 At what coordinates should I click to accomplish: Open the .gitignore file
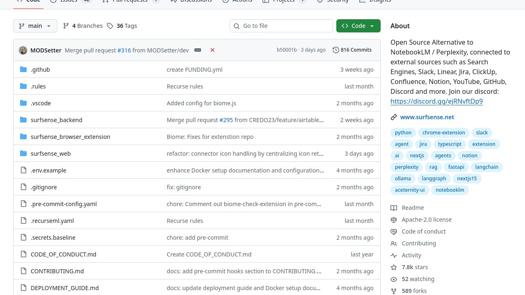point(43,187)
